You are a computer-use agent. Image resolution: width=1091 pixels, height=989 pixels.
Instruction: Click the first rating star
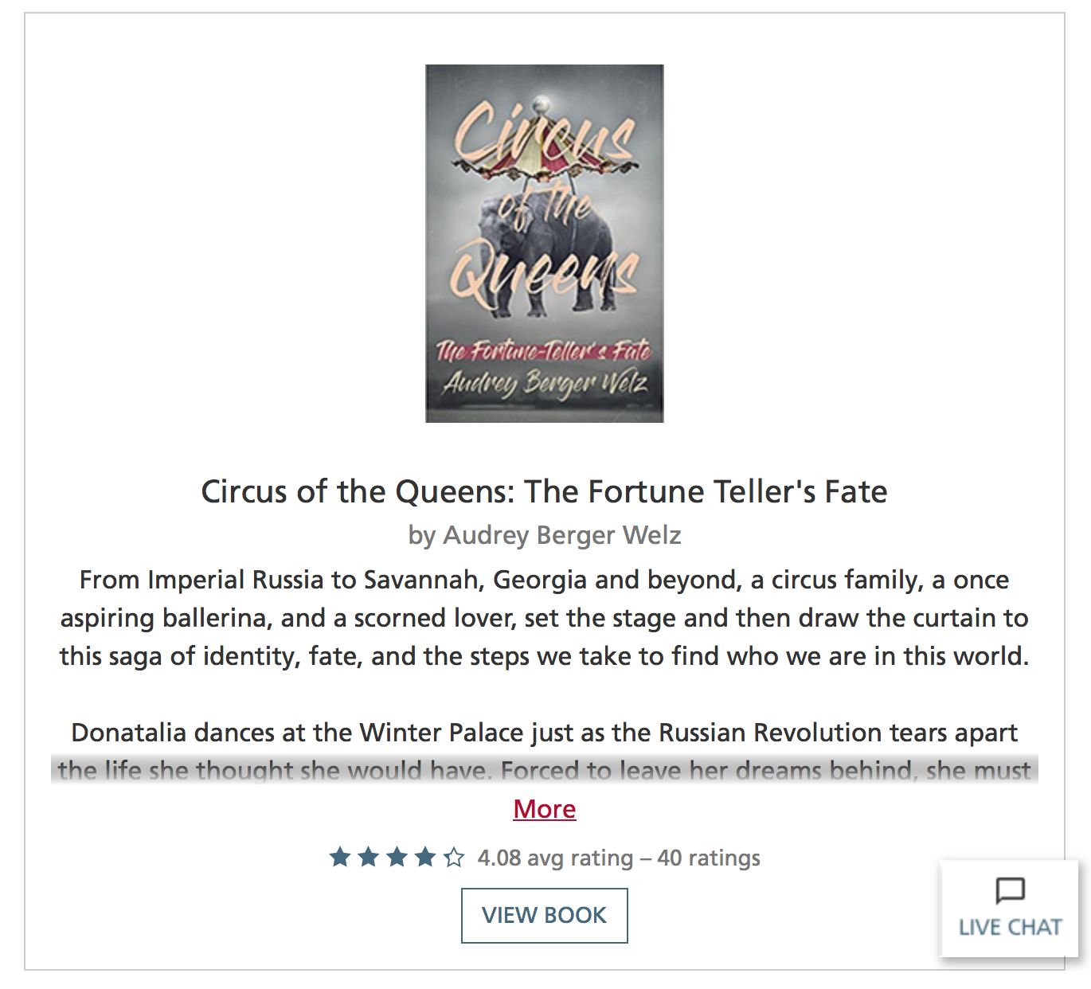340,858
